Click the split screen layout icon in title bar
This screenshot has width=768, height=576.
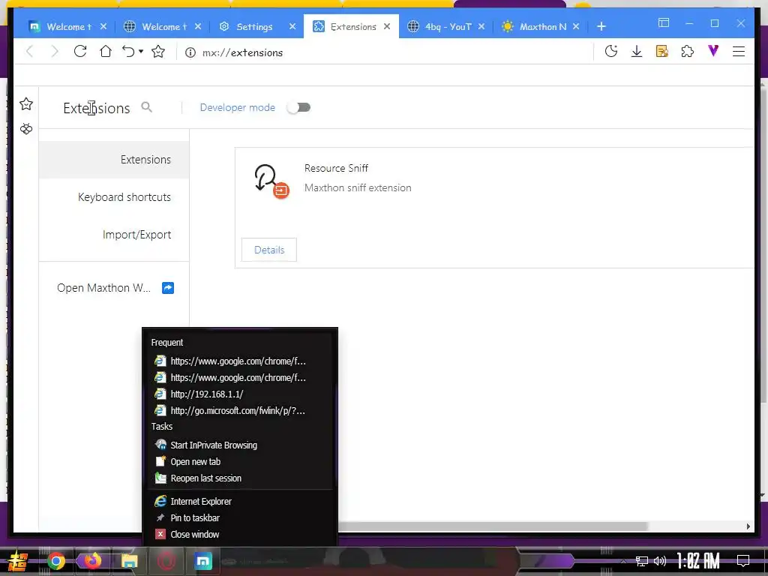click(664, 22)
